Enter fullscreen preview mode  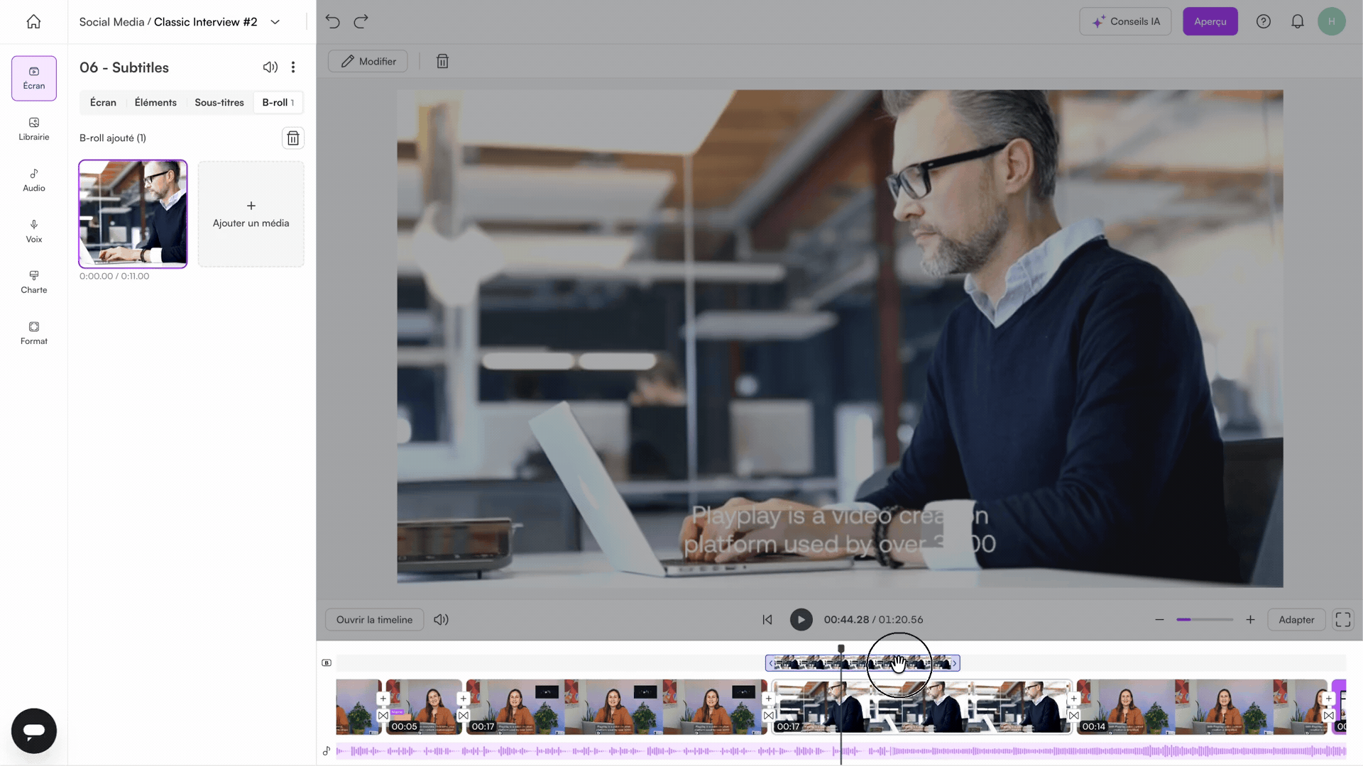click(1343, 619)
